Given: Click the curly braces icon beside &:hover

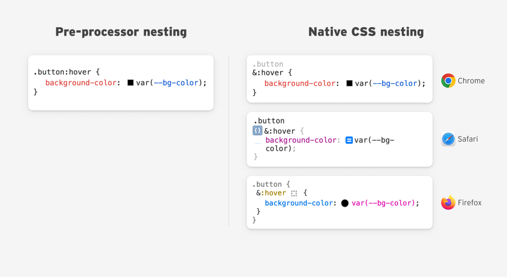Looking at the screenshot, I should [x=257, y=131].
